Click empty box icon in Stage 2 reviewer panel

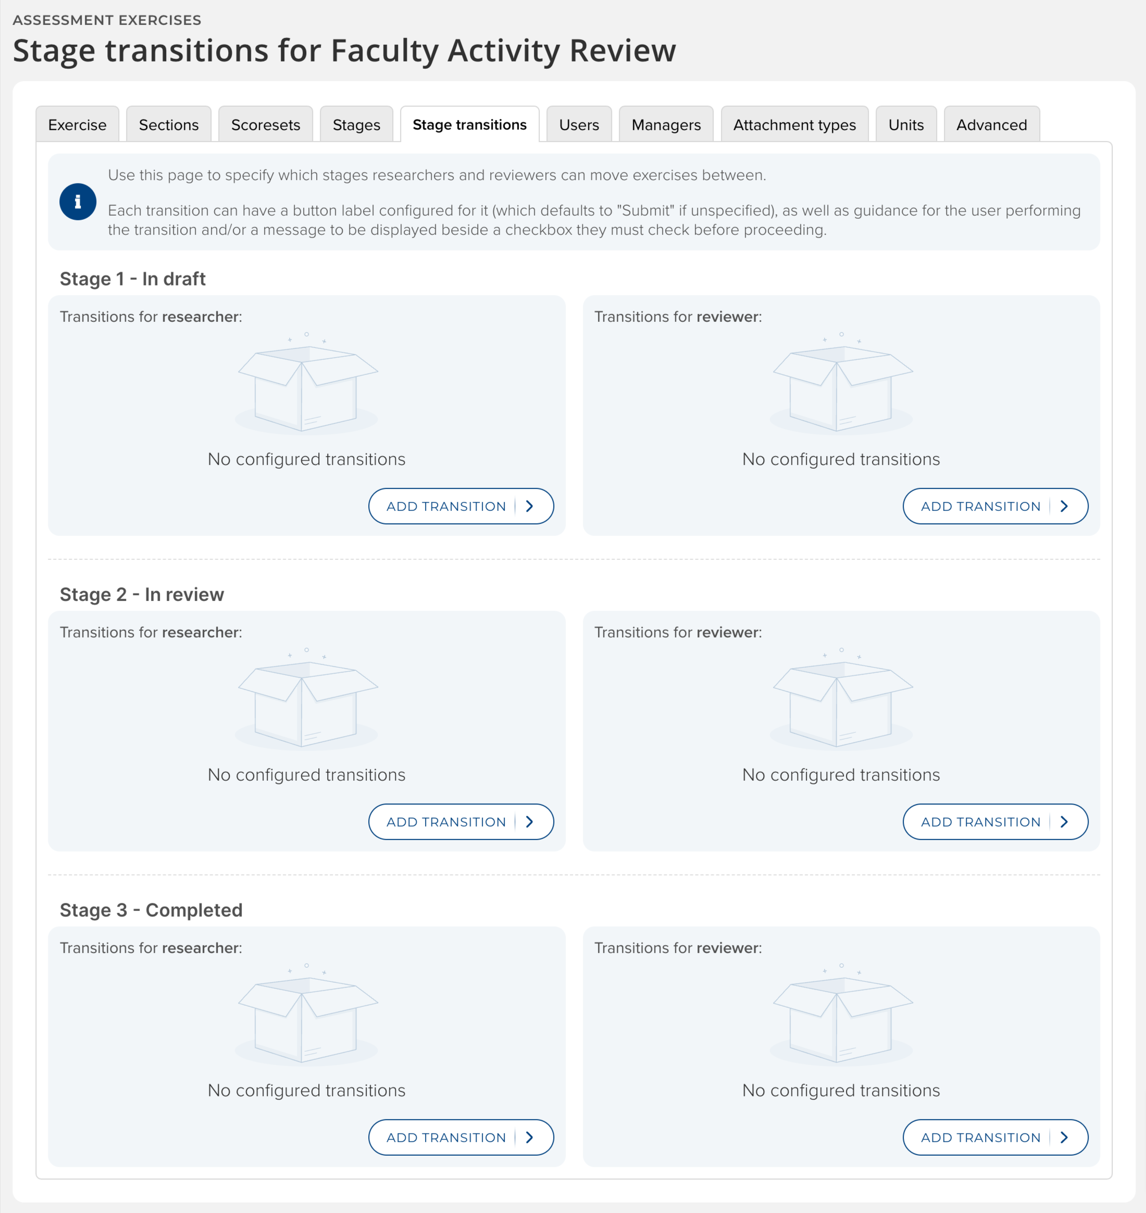(842, 702)
